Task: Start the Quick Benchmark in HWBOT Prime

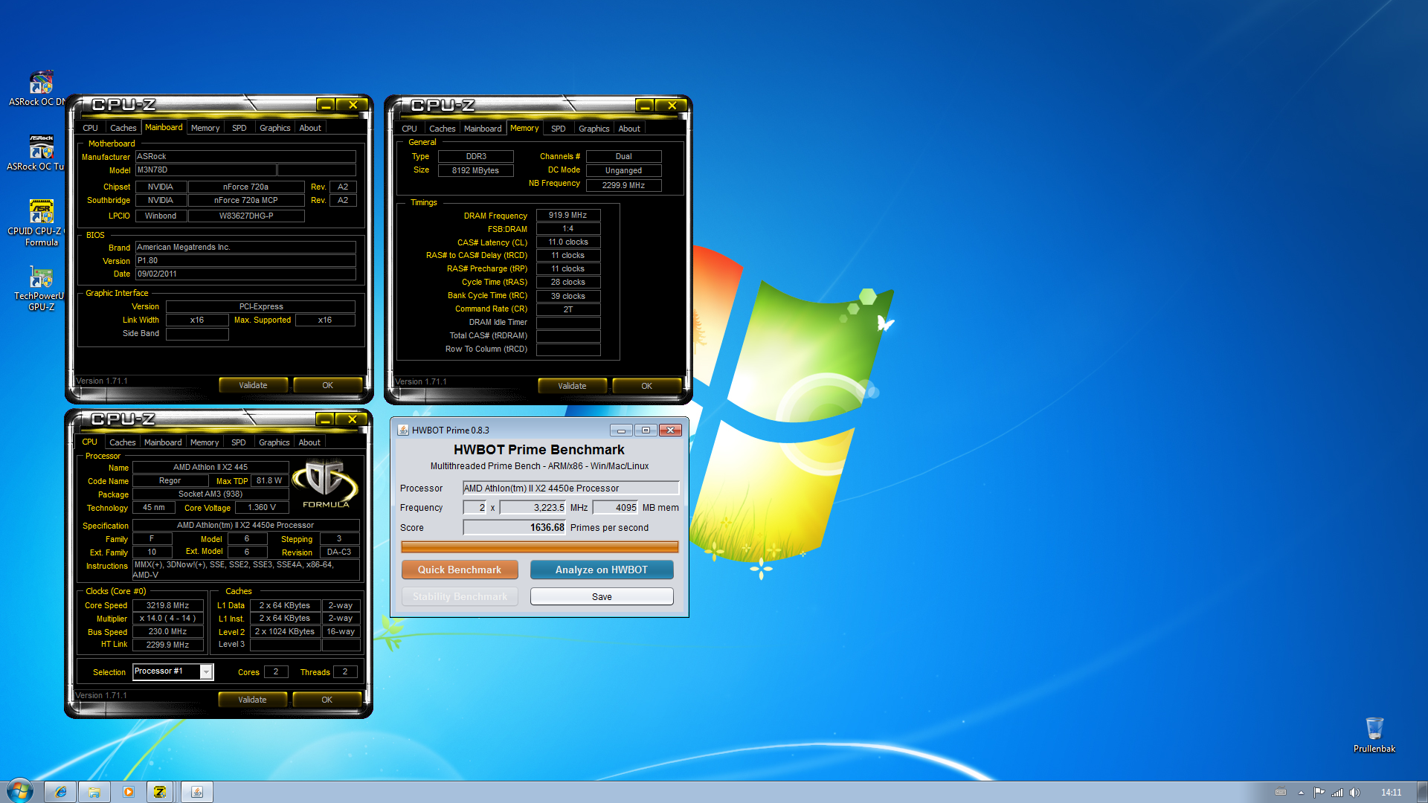Action: 460,570
